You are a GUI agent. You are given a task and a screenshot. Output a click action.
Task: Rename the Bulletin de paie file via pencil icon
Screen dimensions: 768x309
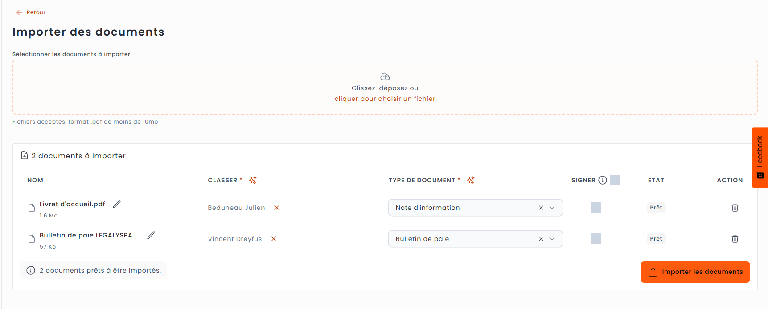tap(151, 235)
